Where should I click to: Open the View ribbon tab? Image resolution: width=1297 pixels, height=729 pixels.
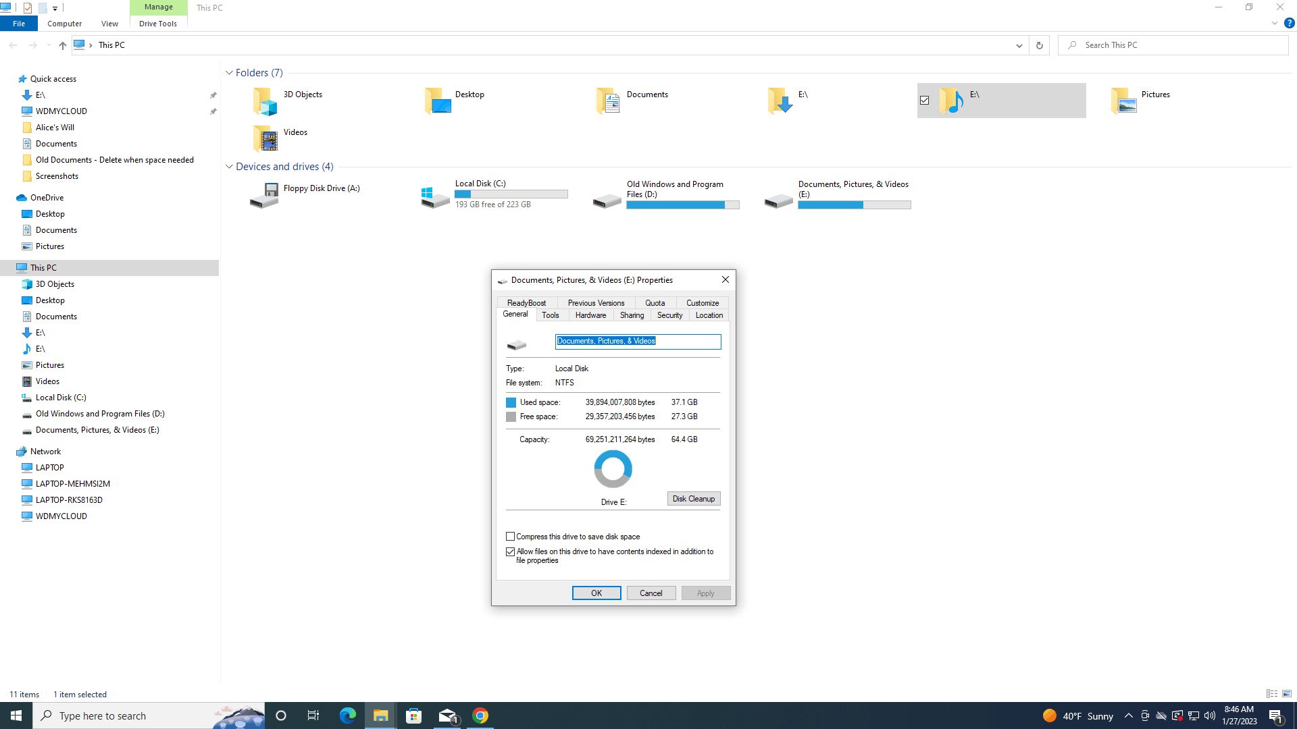click(109, 24)
